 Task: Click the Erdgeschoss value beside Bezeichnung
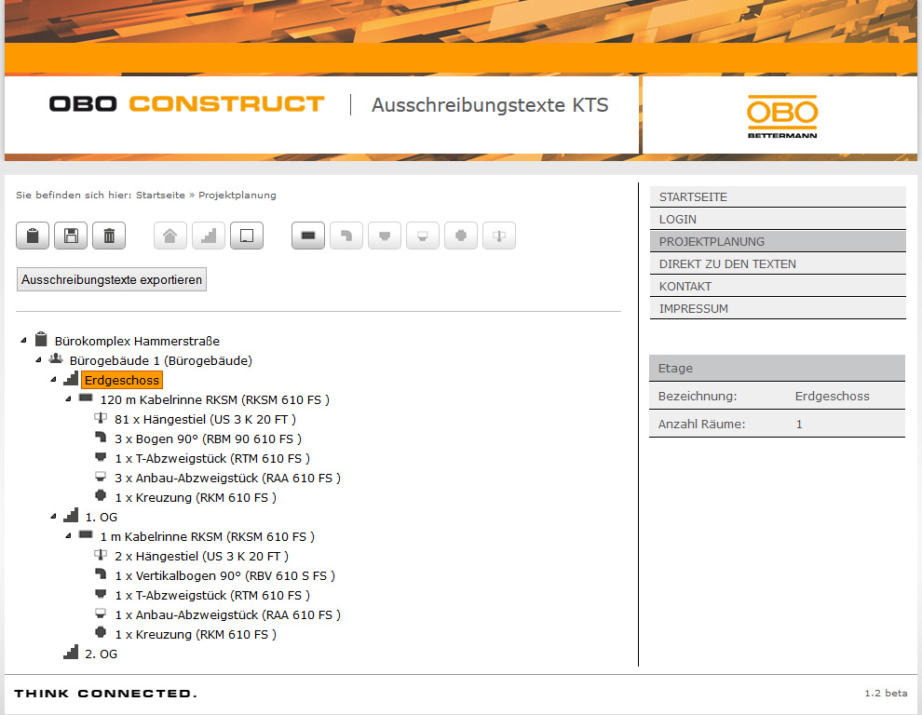(x=832, y=397)
